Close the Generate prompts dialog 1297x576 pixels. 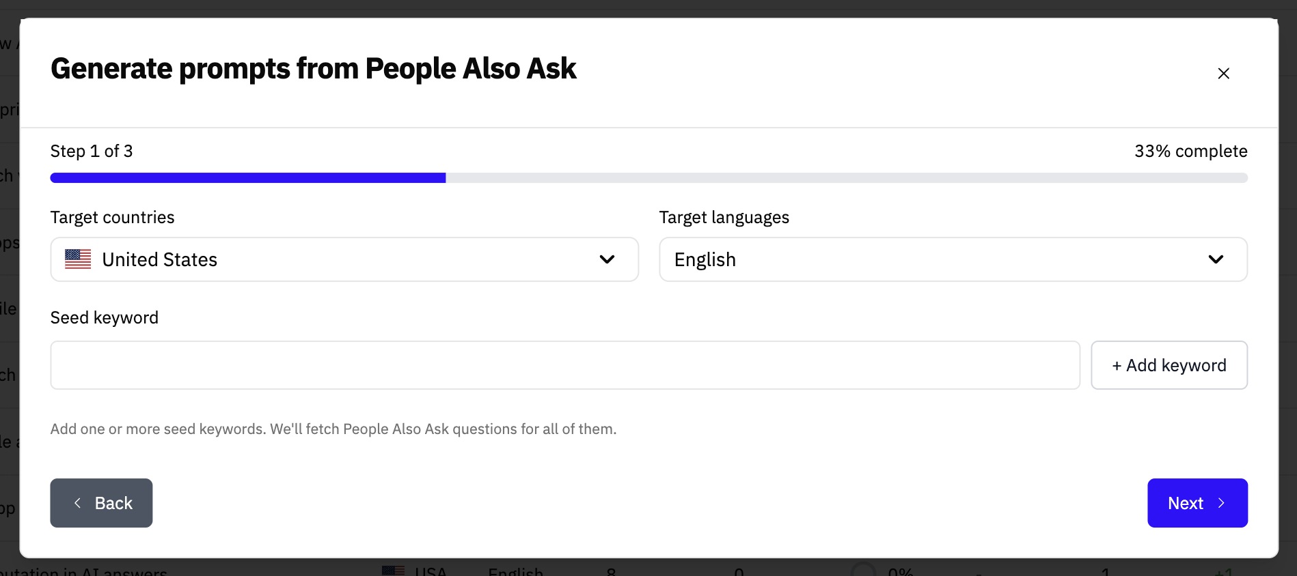[1223, 74]
